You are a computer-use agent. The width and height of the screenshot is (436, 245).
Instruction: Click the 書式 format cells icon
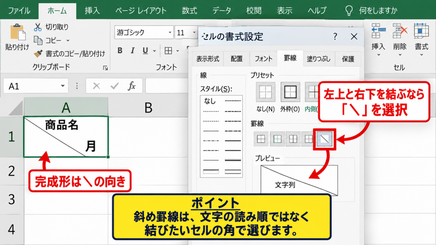click(x=421, y=31)
